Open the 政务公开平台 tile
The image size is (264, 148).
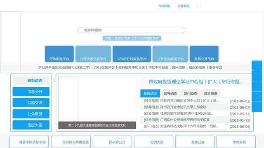click(x=204, y=54)
